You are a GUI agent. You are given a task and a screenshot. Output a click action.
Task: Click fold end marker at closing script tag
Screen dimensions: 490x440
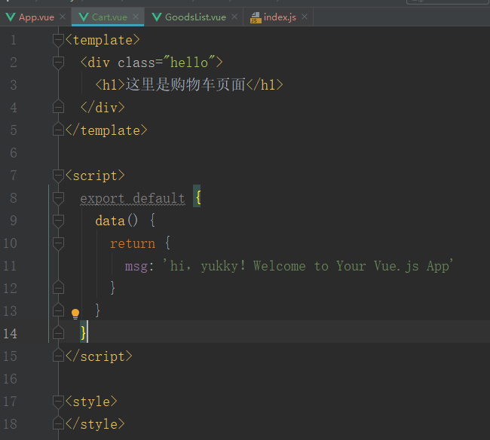pos(58,356)
